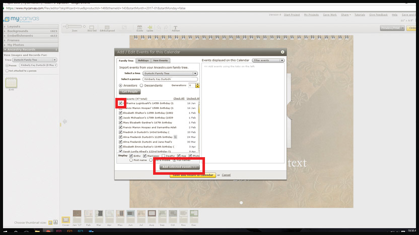
Task: Select the Descendants radio button
Action: (x=142, y=85)
